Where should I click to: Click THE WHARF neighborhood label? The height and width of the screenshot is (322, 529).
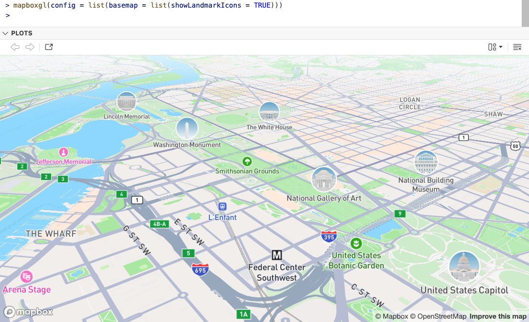tap(51, 234)
